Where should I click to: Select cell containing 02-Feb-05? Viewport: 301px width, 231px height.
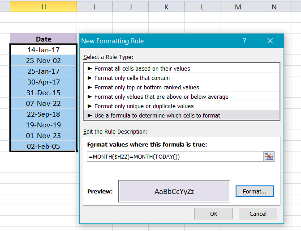click(43, 146)
